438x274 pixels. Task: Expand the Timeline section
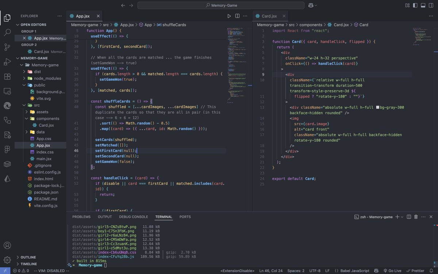point(28,264)
